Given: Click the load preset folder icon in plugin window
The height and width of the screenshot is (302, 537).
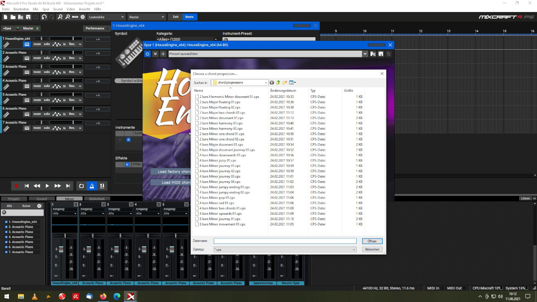Looking at the screenshot, I should 373,54.
